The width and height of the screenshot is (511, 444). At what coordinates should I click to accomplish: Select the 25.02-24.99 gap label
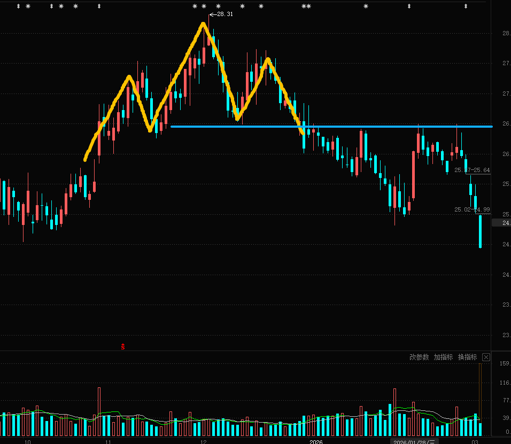pos(472,209)
